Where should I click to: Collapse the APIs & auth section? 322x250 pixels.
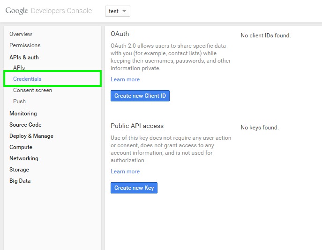click(x=24, y=57)
